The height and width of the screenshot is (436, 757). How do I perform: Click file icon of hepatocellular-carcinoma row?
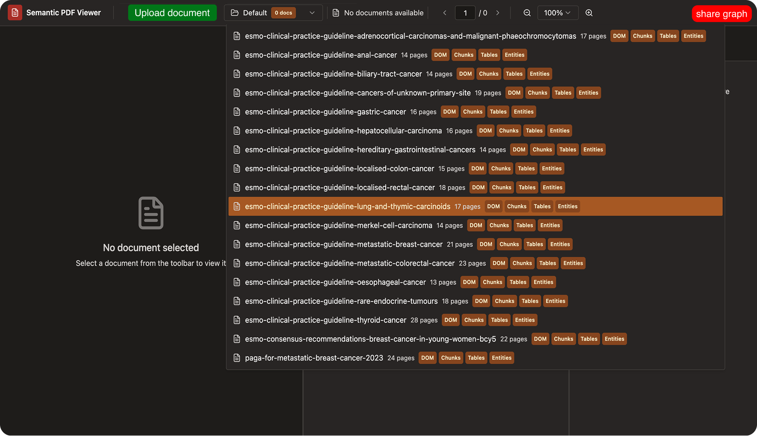[x=237, y=131]
